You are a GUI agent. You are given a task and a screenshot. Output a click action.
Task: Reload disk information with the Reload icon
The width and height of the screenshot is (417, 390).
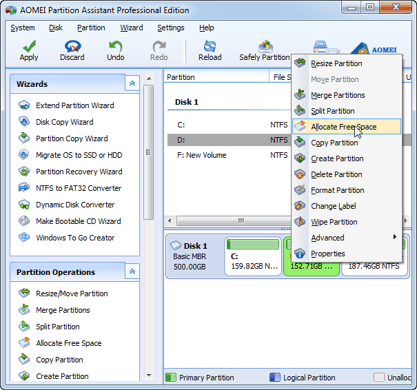210,47
